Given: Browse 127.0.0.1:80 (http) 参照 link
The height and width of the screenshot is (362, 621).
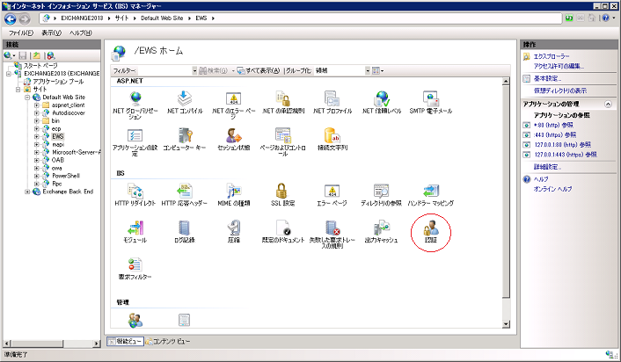Looking at the screenshot, I should coord(562,145).
